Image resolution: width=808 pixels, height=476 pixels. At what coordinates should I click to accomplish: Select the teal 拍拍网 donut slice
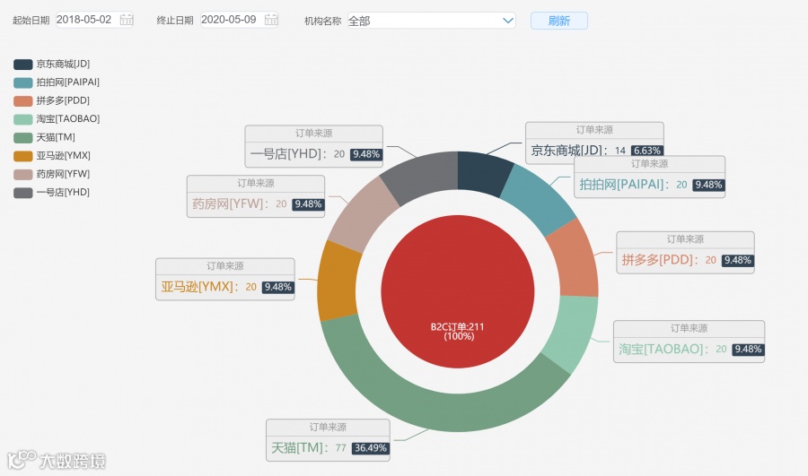[536, 201]
